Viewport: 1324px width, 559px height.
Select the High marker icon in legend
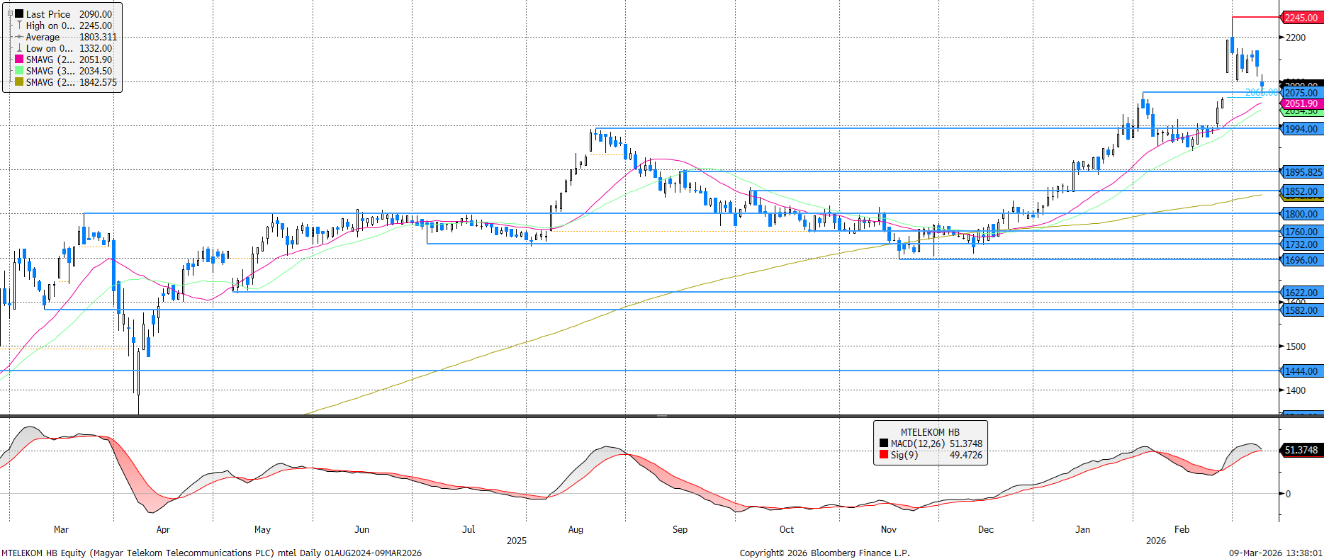19,26
